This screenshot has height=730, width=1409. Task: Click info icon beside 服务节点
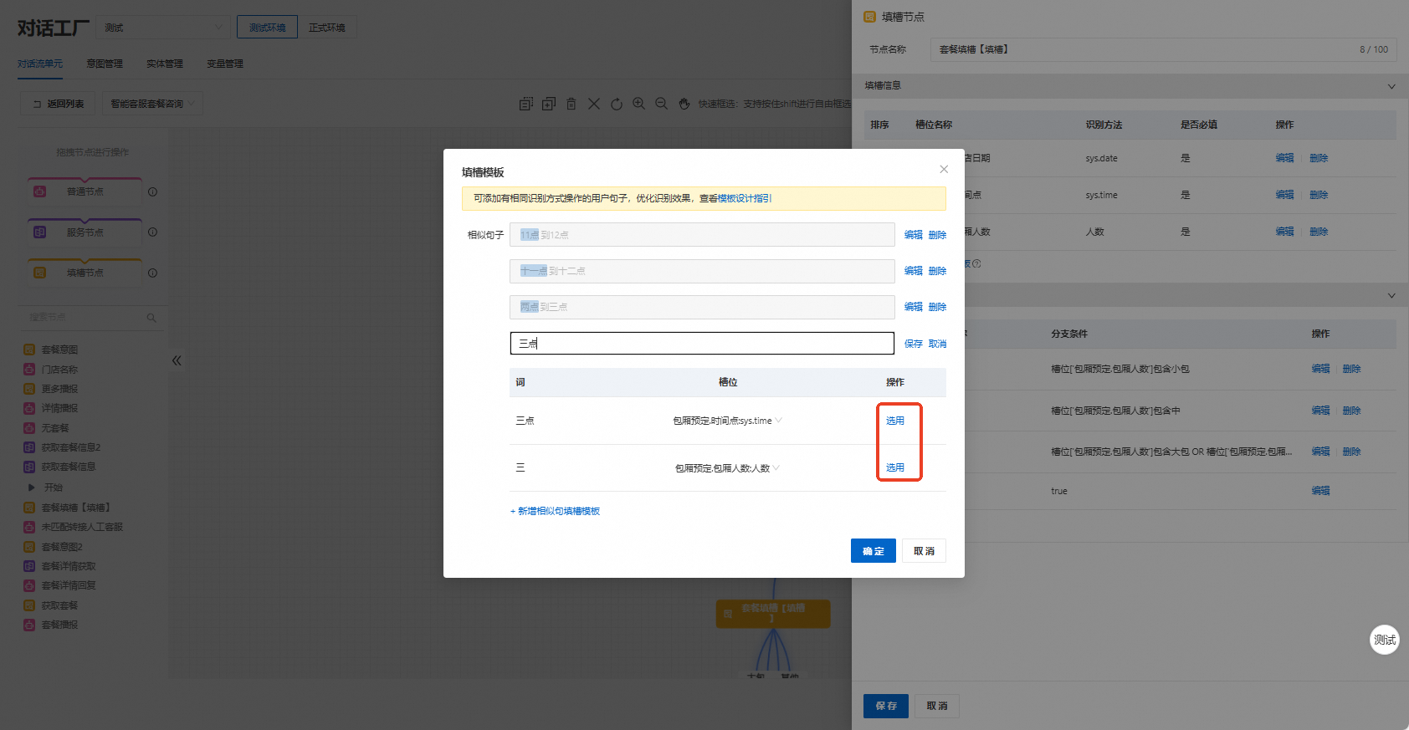click(x=152, y=232)
